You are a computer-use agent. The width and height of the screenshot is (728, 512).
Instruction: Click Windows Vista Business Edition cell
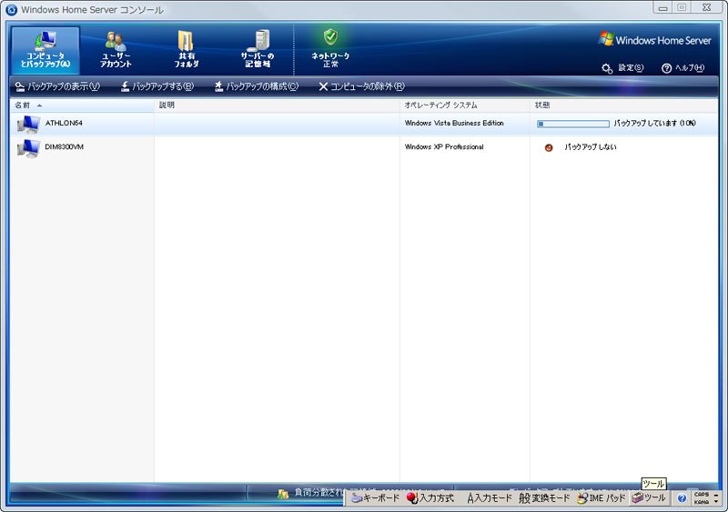[x=454, y=123]
